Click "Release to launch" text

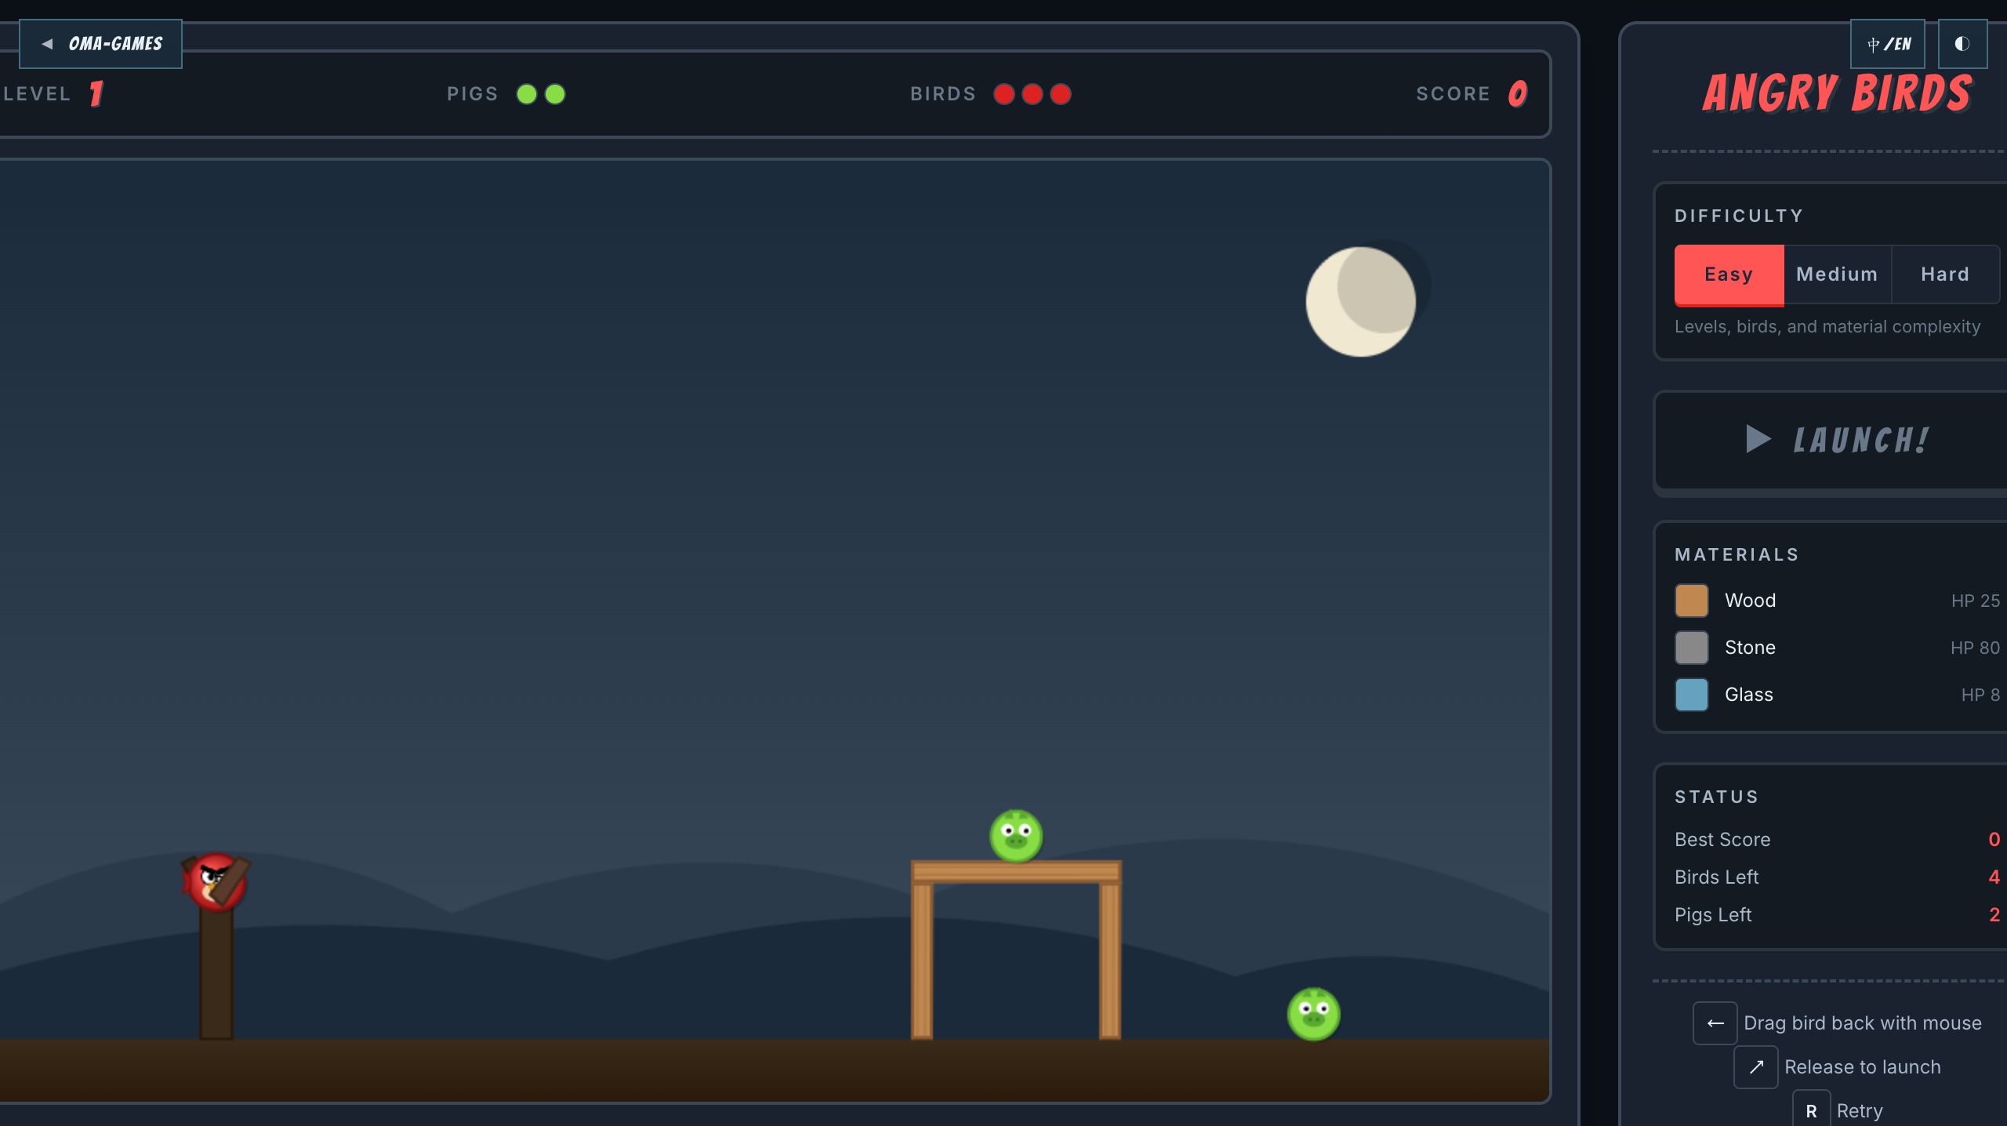click(x=1863, y=1067)
